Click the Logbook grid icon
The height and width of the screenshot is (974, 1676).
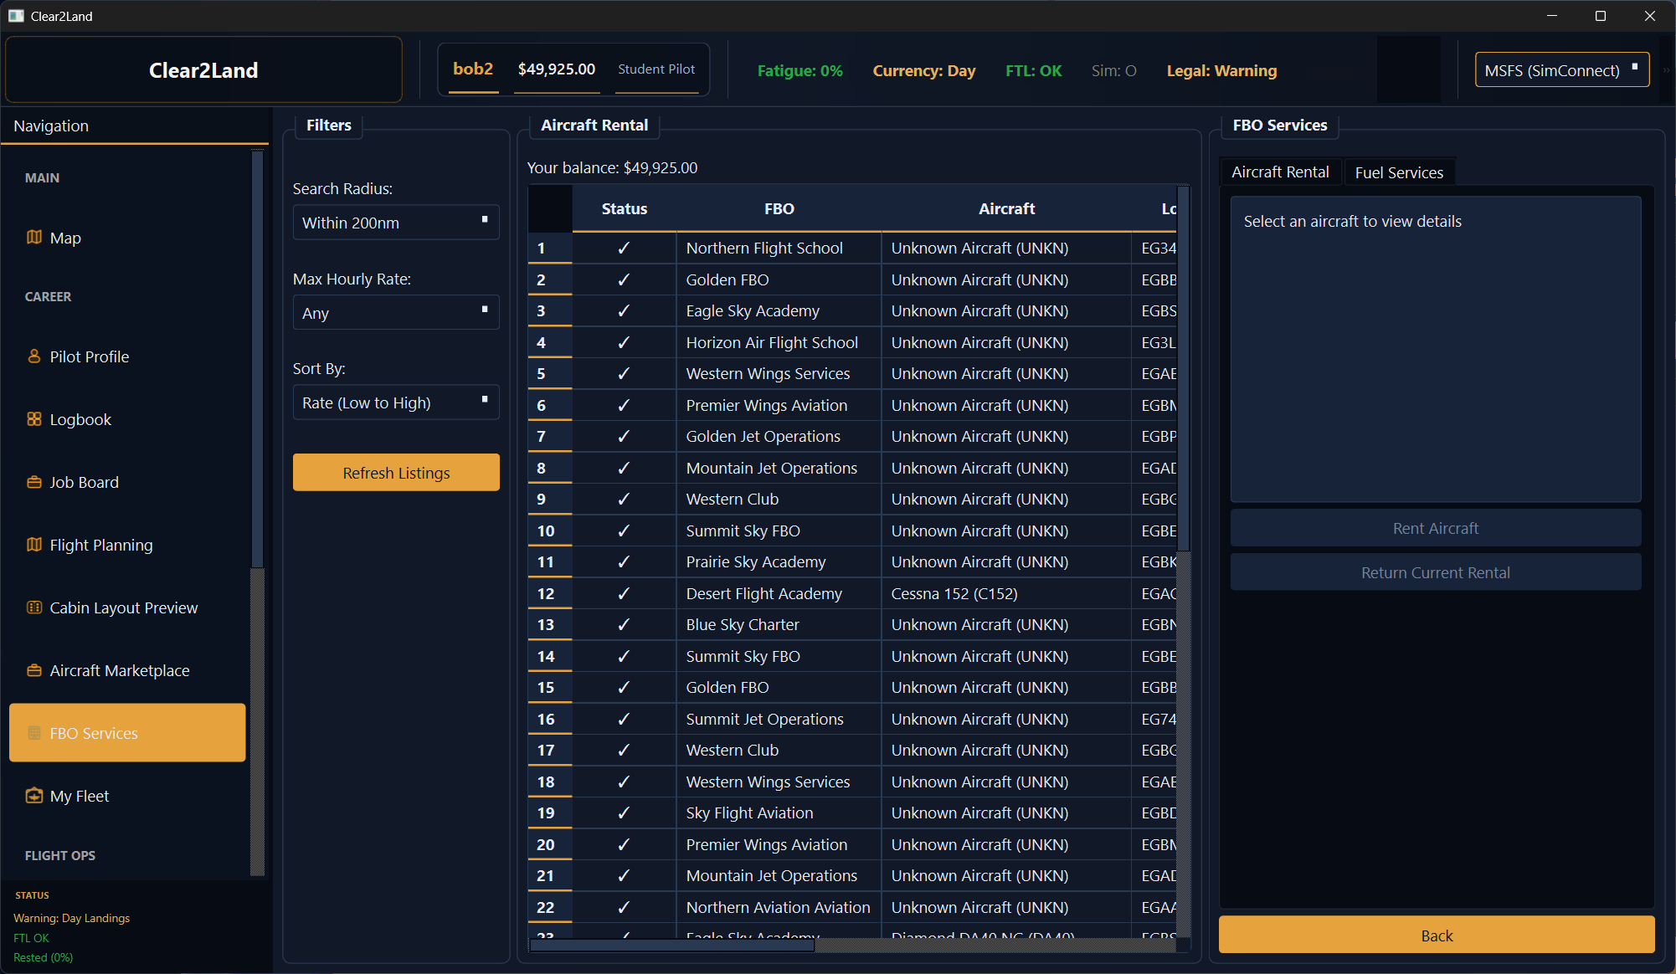click(x=33, y=419)
